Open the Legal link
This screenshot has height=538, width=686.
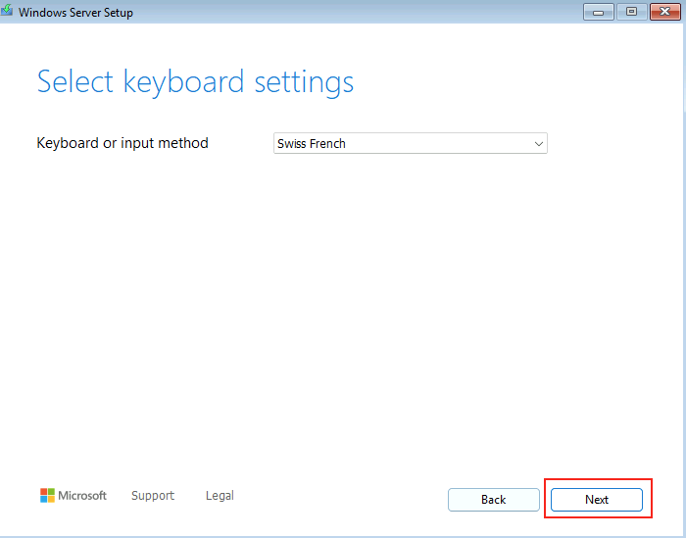coord(220,496)
